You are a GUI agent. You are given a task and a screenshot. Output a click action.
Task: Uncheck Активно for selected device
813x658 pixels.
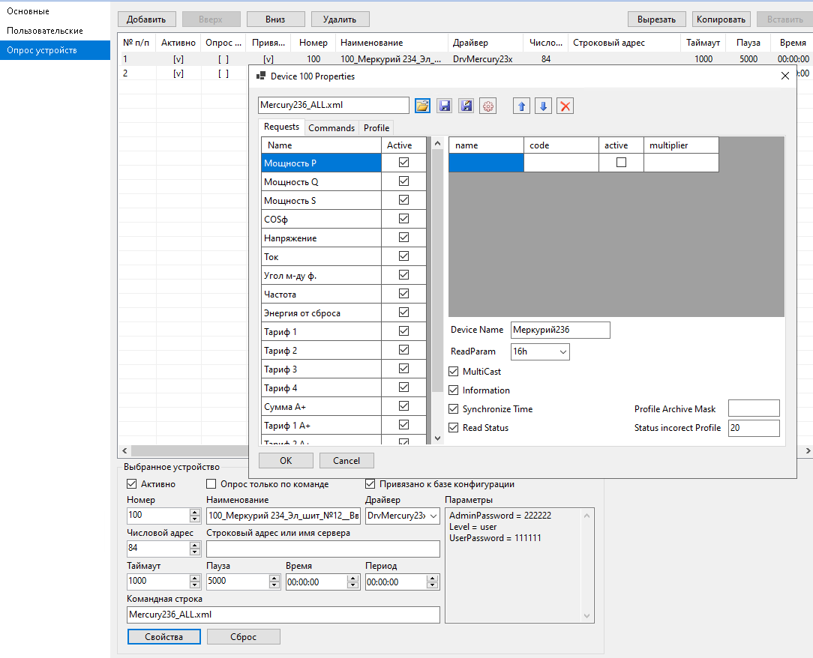tap(132, 484)
